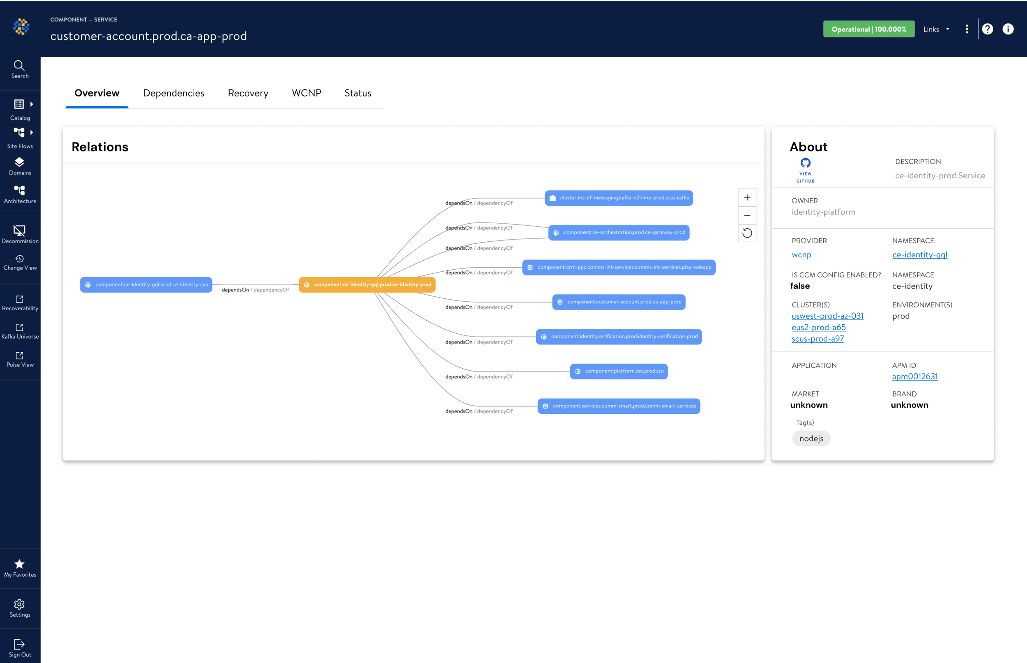Open Search in the sidebar
This screenshot has height=663, width=1027.
tap(19, 69)
